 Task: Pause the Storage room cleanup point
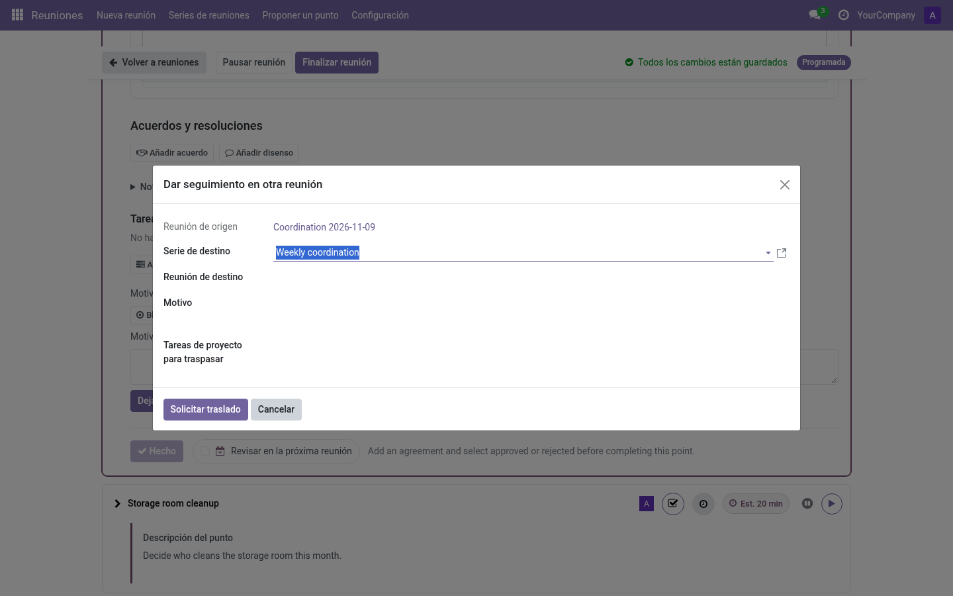pos(807,504)
